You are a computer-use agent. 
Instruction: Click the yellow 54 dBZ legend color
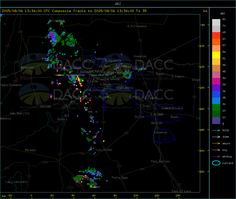(x=216, y=55)
